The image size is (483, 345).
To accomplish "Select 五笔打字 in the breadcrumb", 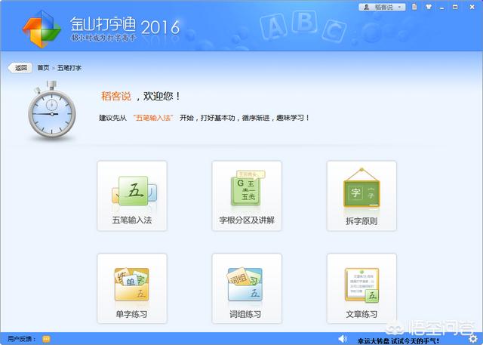I will coord(69,67).
